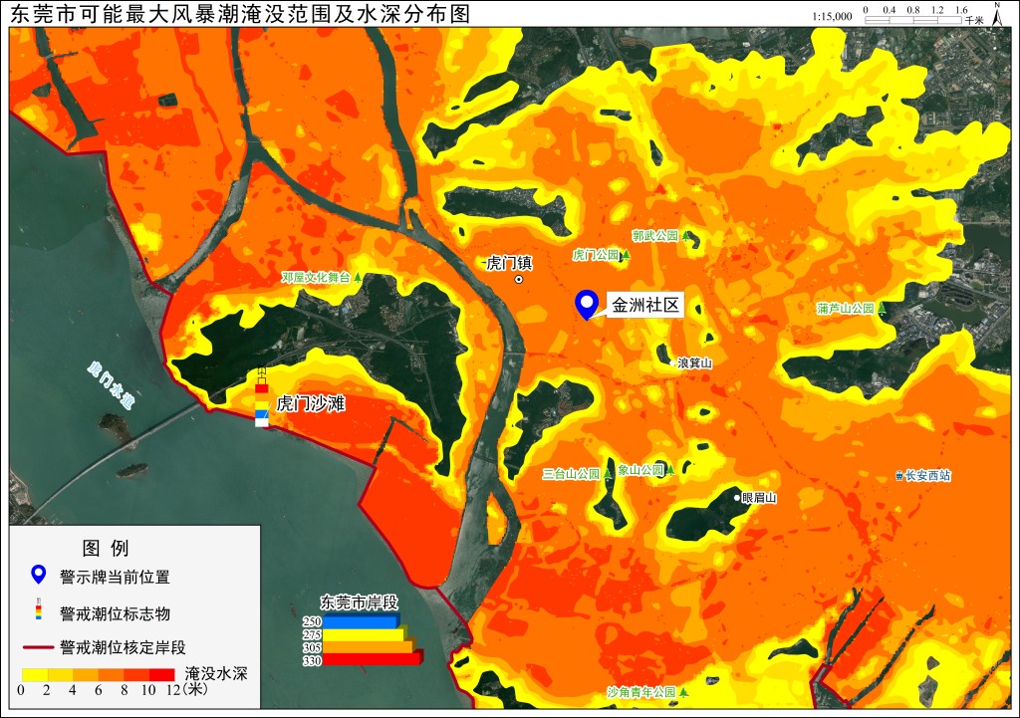The image size is (1020, 718).
Task: Click the white dot marker for 浪箕山
Action: [x=673, y=363]
